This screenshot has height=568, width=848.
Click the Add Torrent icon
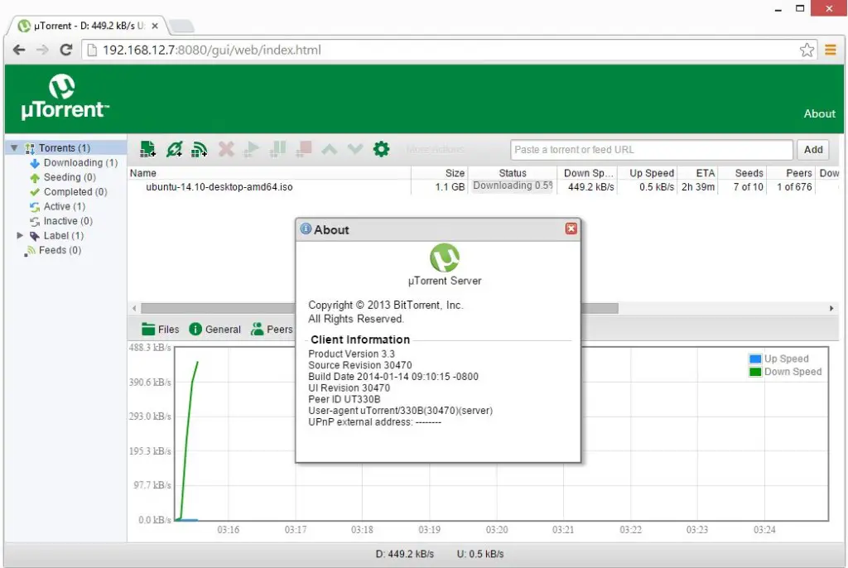tap(147, 149)
